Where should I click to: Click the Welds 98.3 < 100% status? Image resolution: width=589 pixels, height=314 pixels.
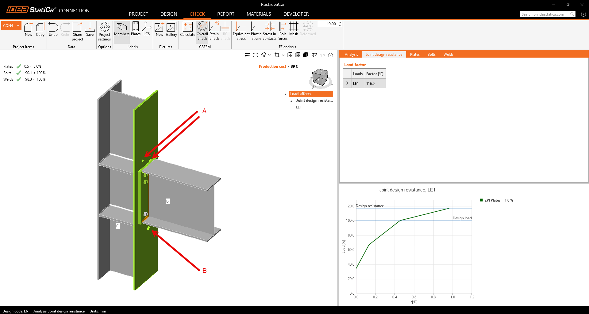tap(25, 79)
